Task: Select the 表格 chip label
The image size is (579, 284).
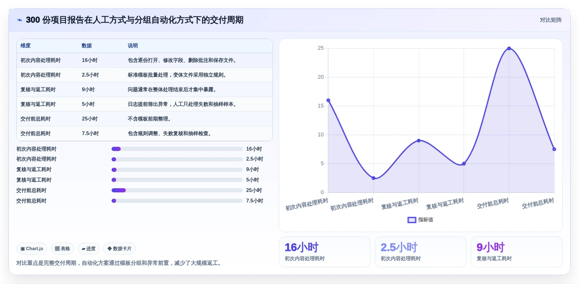Action: click(x=65, y=249)
